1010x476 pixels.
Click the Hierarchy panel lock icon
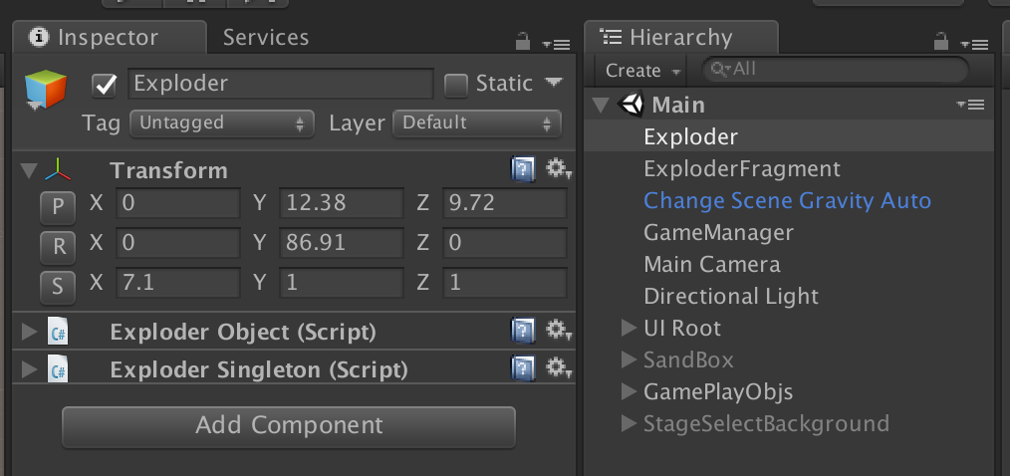coord(941,42)
